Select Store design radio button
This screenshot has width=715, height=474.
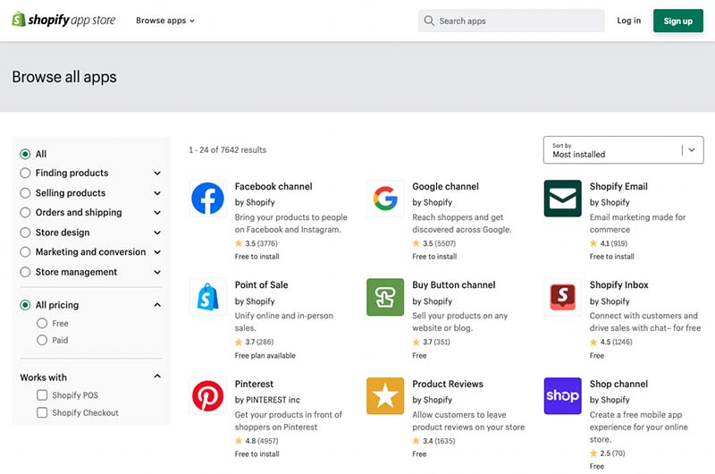25,233
